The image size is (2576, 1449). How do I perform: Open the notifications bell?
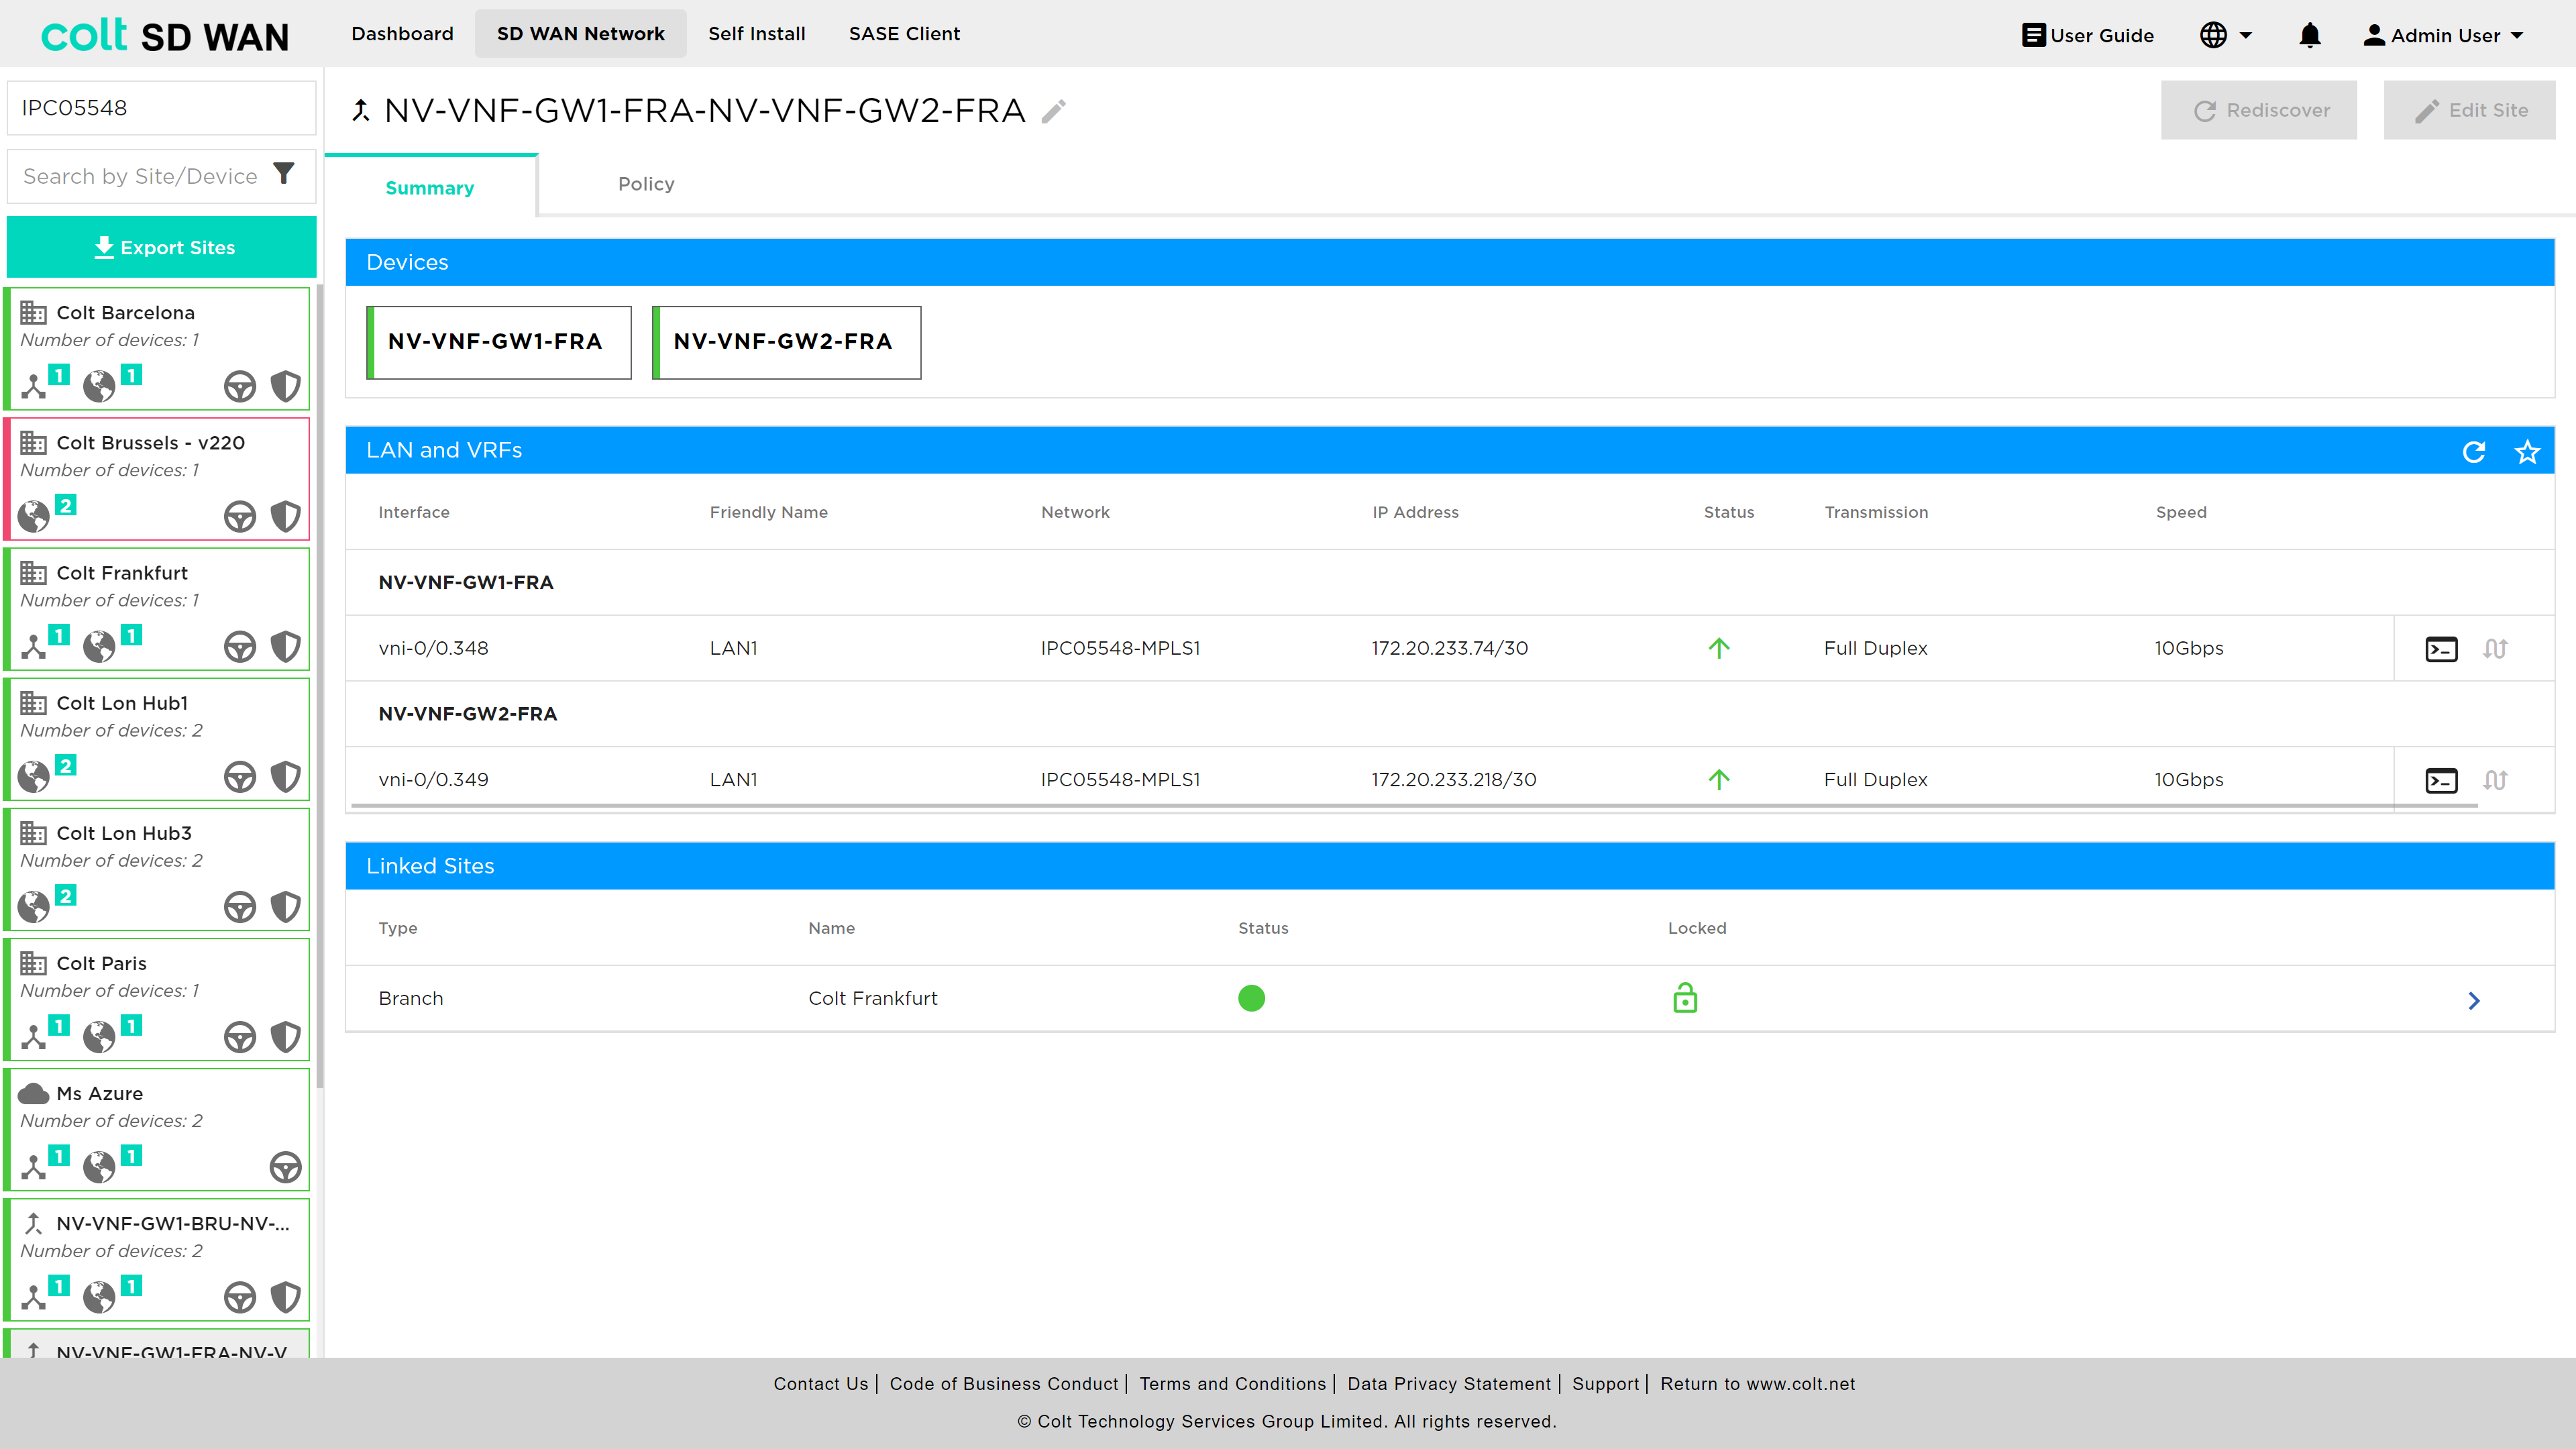(2310, 36)
